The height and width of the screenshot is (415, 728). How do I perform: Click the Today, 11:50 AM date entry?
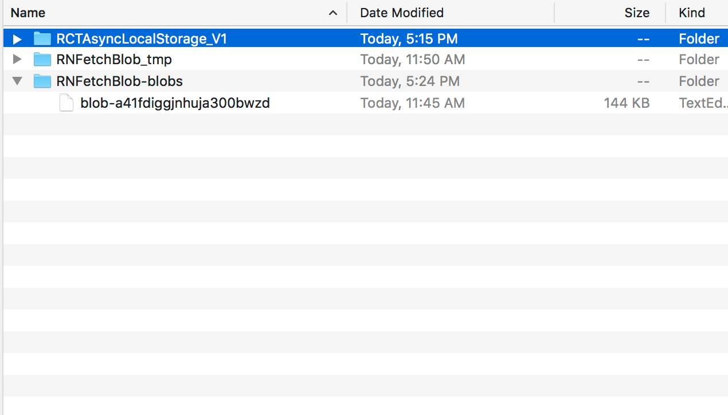click(x=412, y=60)
